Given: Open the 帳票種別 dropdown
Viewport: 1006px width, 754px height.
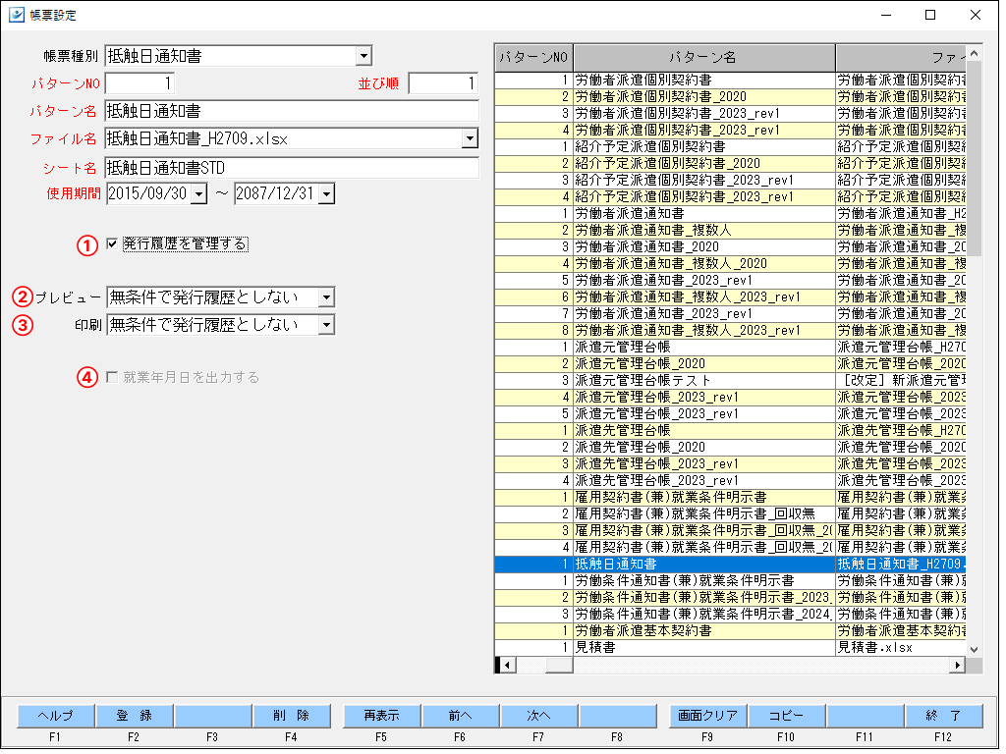Looking at the screenshot, I should point(363,56).
